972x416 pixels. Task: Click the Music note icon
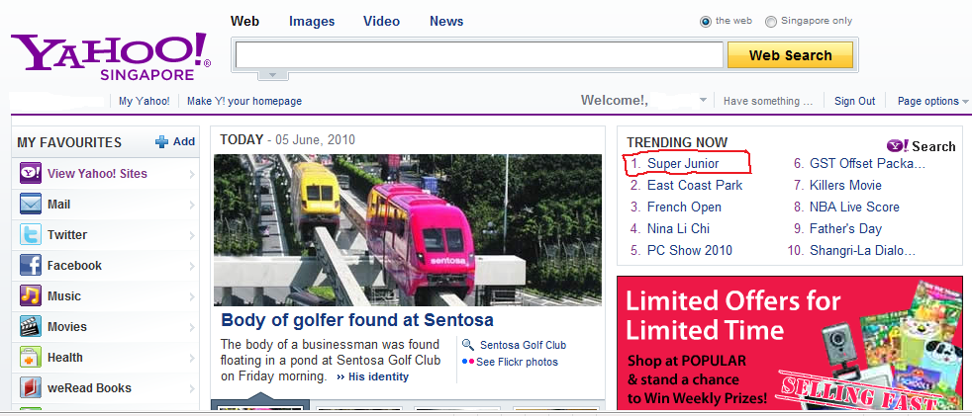coord(31,295)
